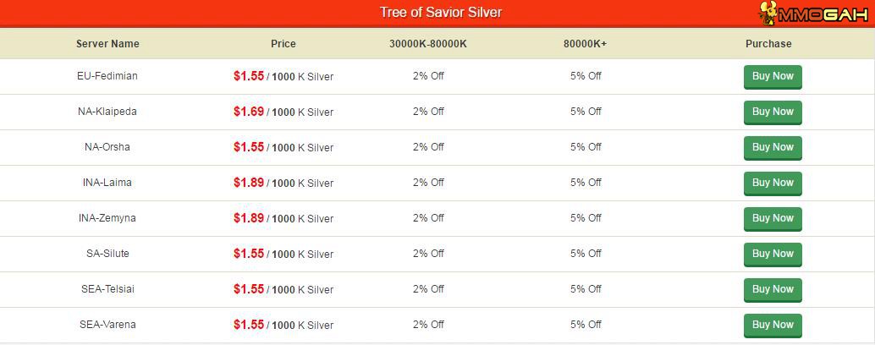
Task: Click the 80000K+ column header
Action: click(x=585, y=43)
